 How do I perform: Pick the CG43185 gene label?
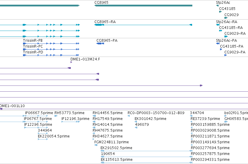pos(227,8)
